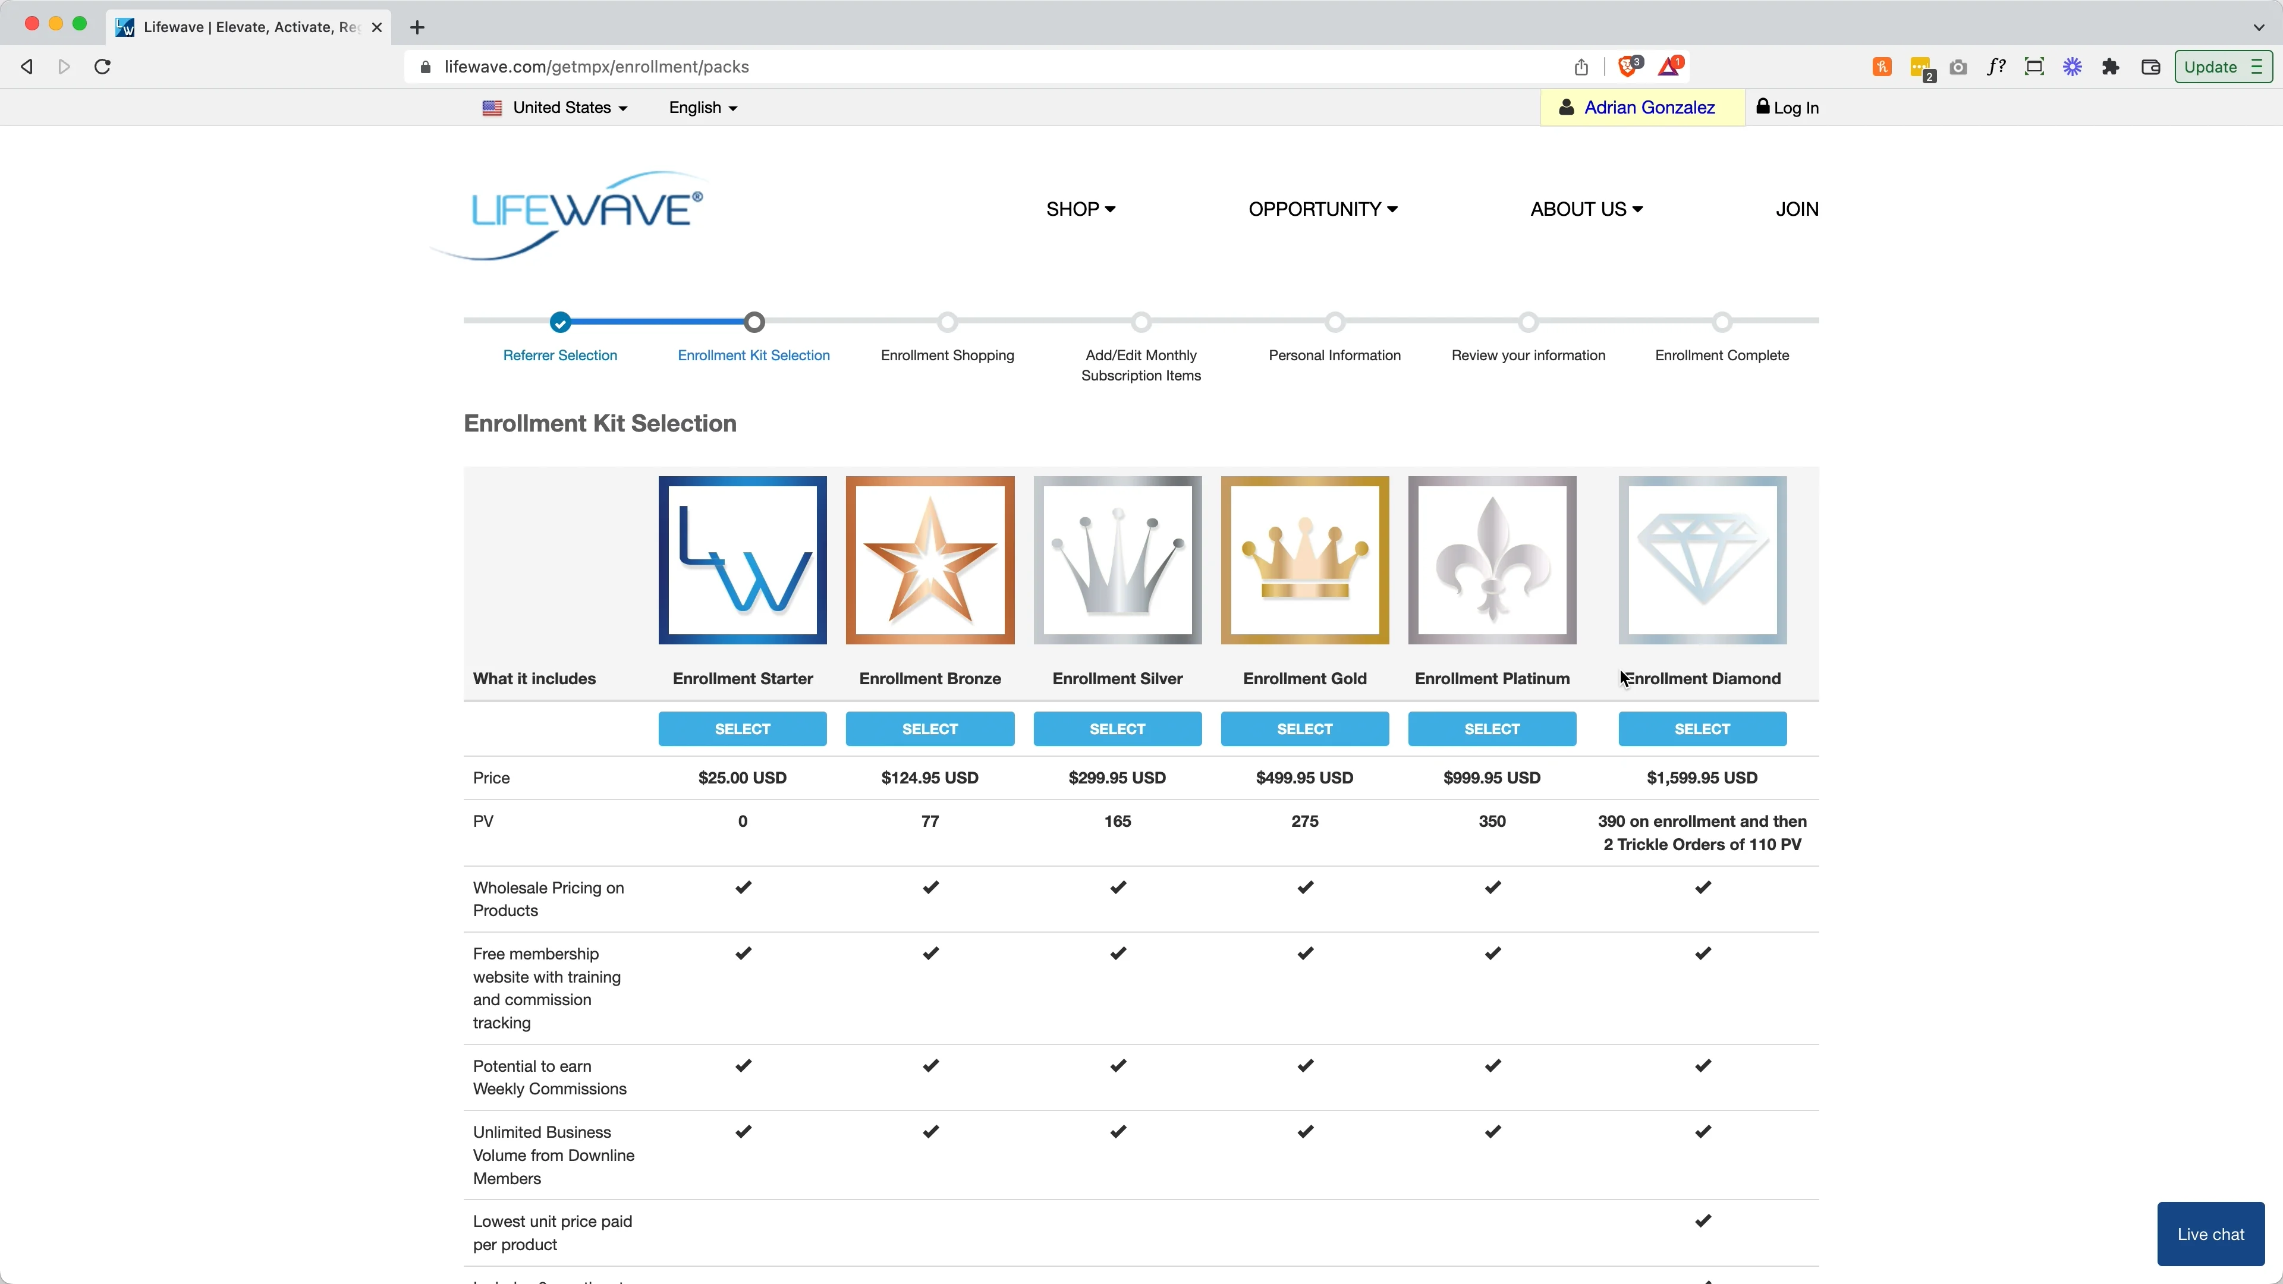The image size is (2283, 1284).
Task: Open the English language dropdown
Action: [x=702, y=107]
